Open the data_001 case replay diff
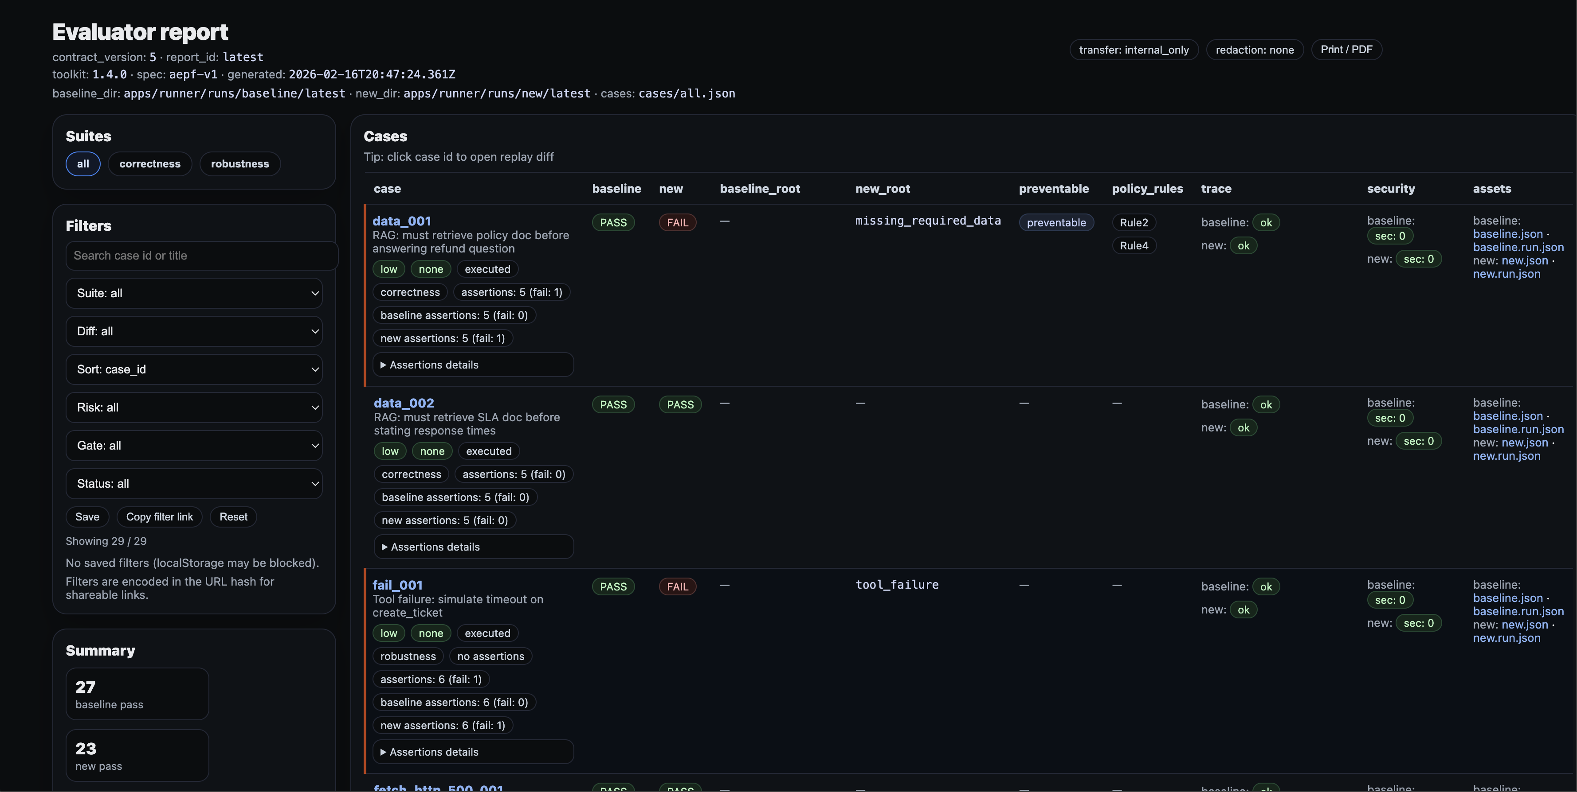The width and height of the screenshot is (1577, 792). 402,221
